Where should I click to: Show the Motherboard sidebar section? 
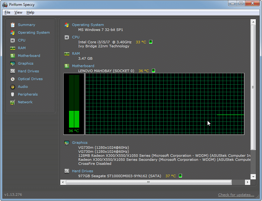(29, 56)
